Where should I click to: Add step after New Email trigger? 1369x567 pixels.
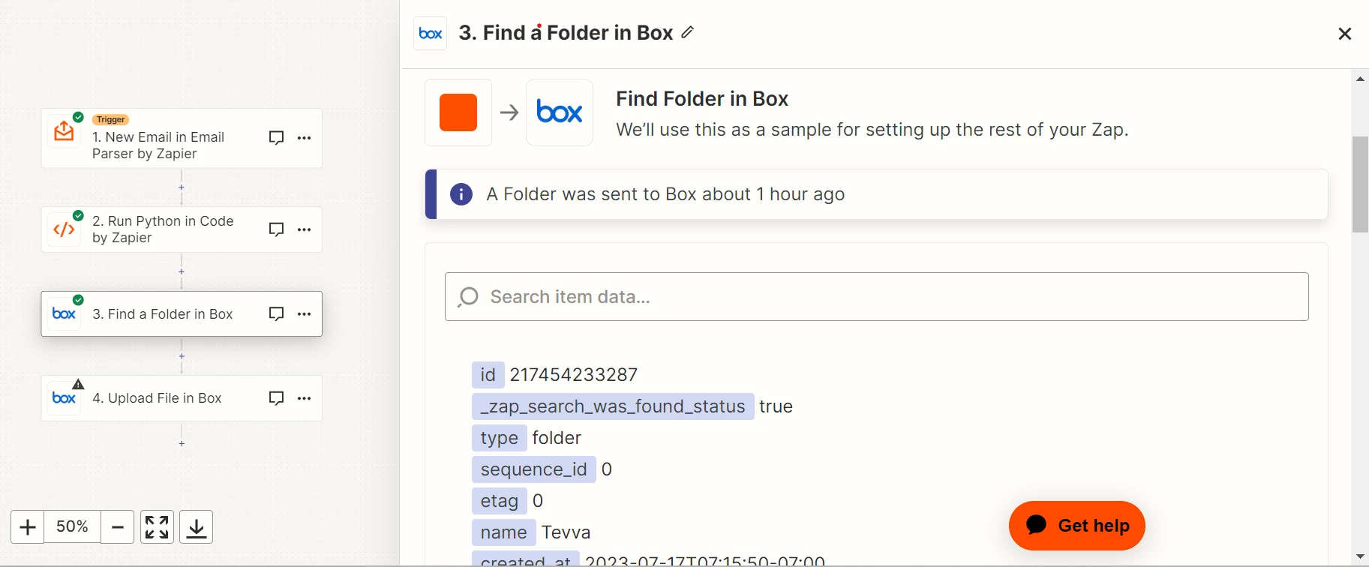pos(182,187)
